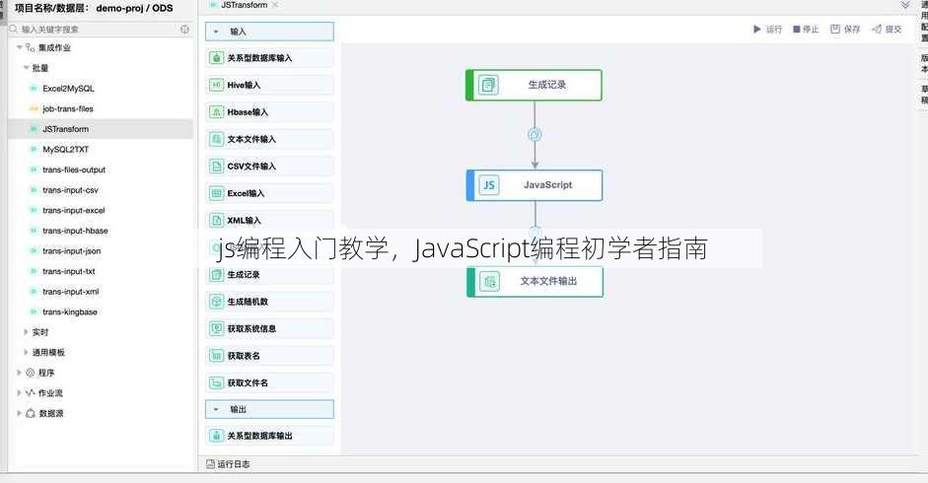928x483 pixels.
Task: Open the 运行日志 panel
Action: pyautogui.click(x=228, y=464)
